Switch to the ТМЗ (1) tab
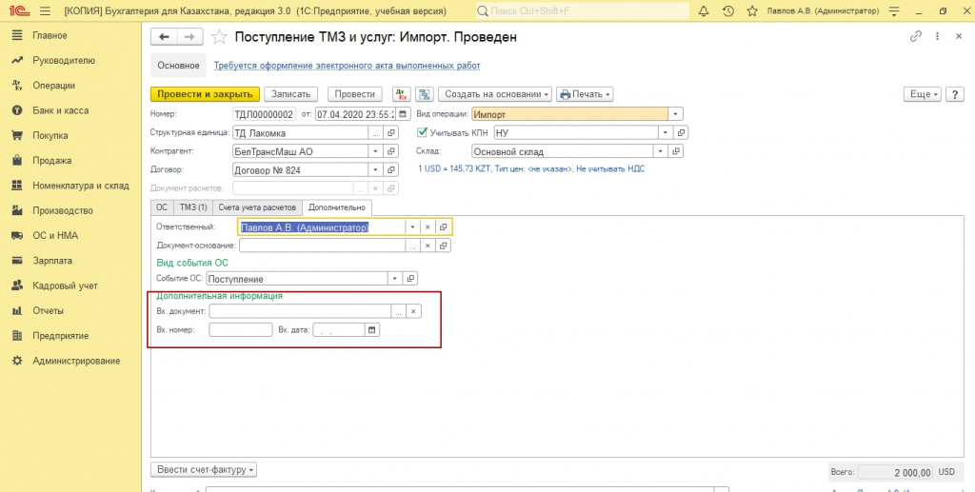The height and width of the screenshot is (492, 975). pos(193,207)
